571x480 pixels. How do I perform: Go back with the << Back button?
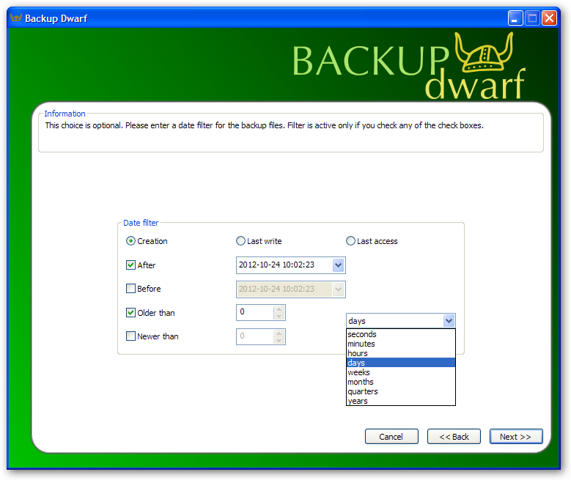pos(454,437)
